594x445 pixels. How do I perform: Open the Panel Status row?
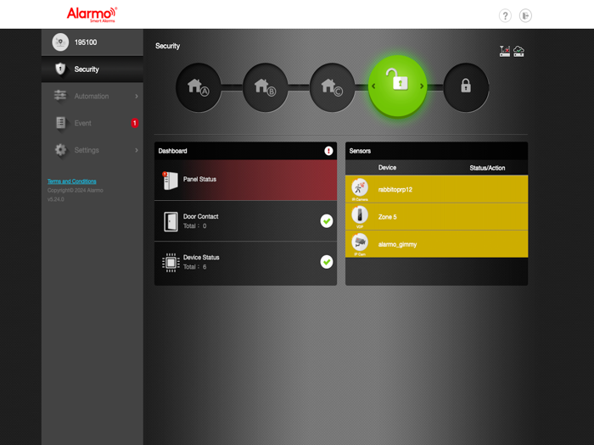click(x=245, y=180)
